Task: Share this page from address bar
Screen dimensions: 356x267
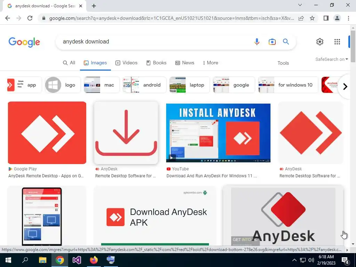Action: pyautogui.click(x=301, y=18)
